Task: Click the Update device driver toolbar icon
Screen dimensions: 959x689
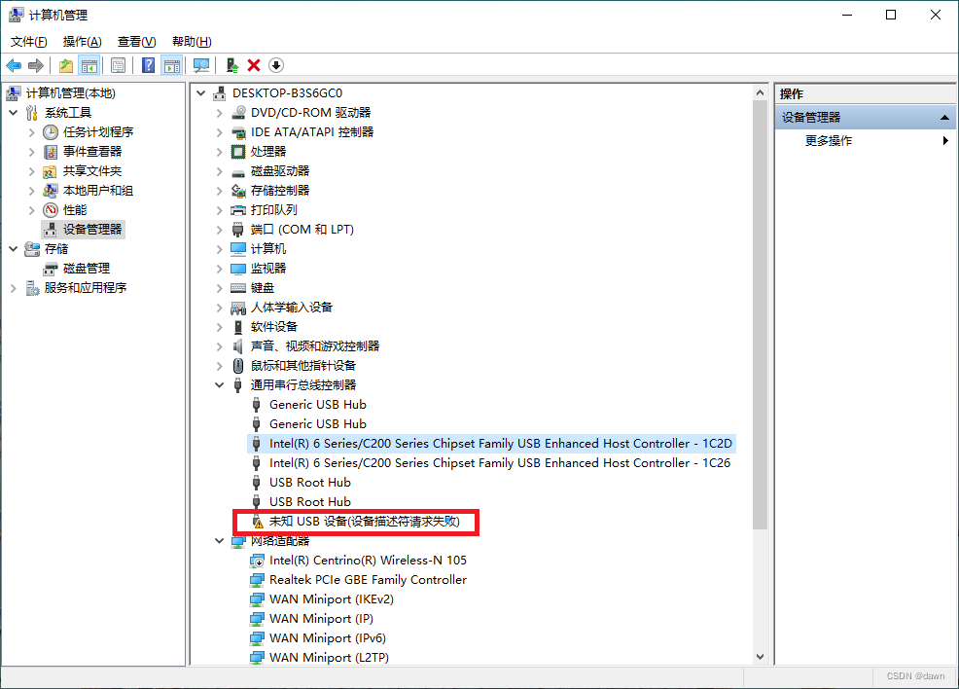Action: coord(231,65)
